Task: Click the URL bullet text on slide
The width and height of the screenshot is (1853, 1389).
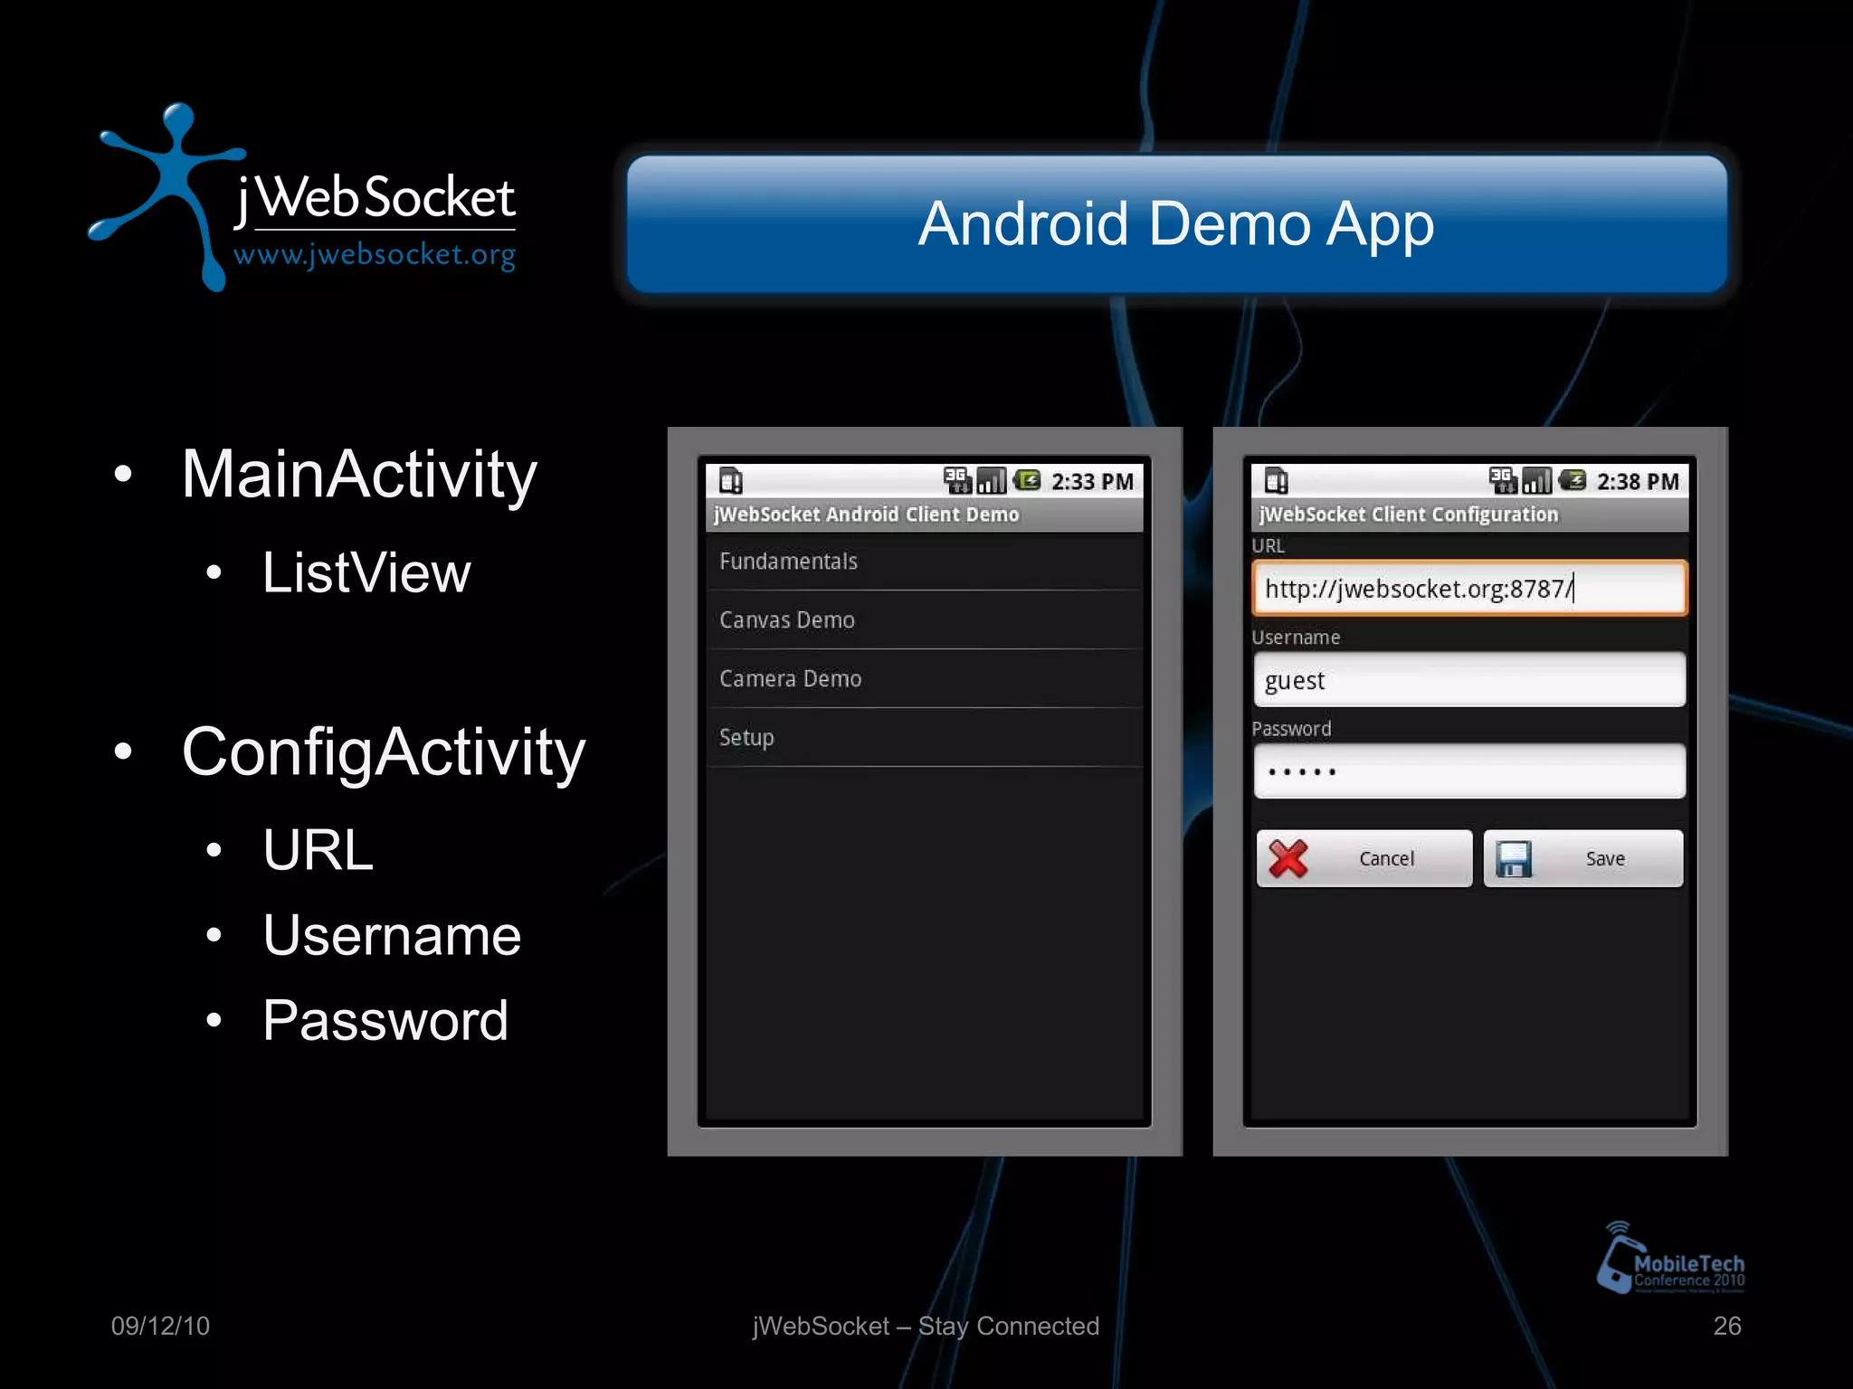Action: tap(318, 850)
